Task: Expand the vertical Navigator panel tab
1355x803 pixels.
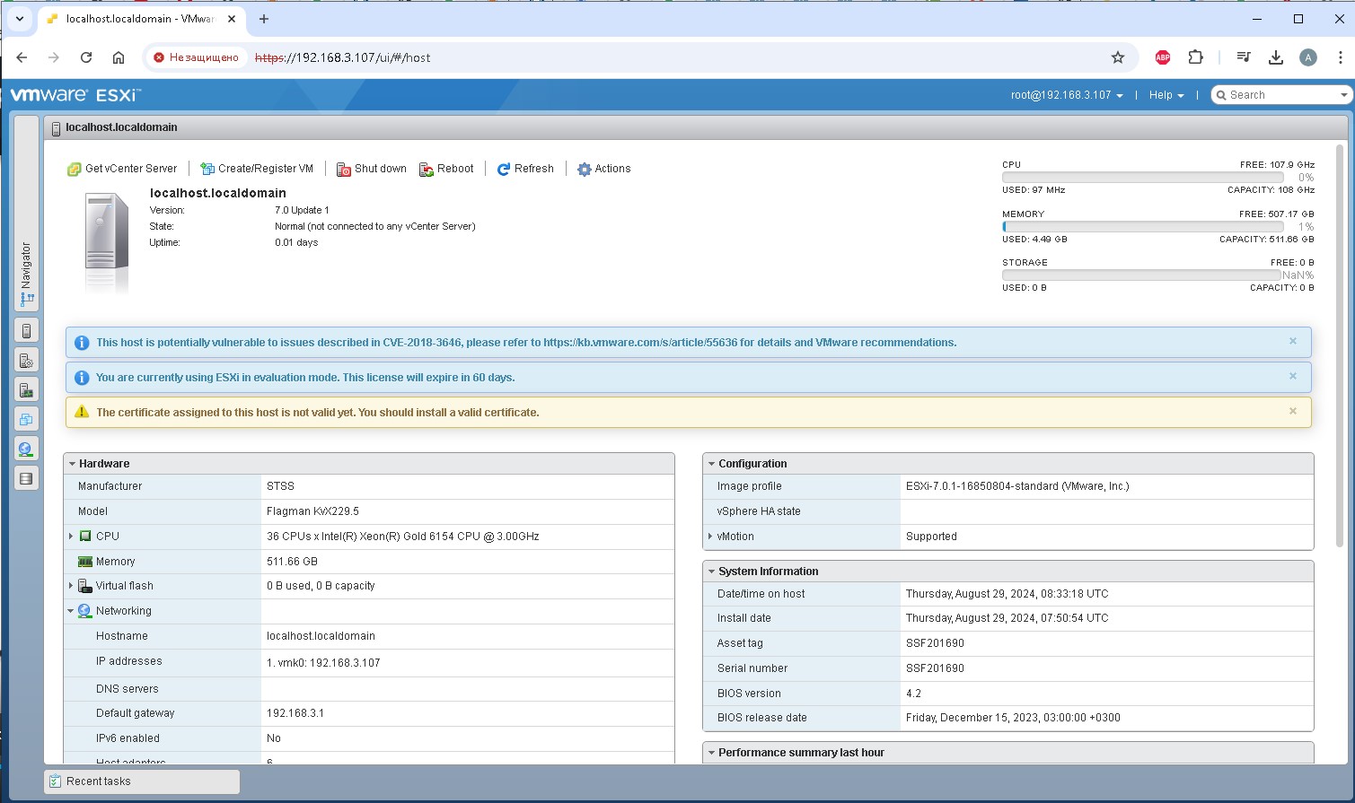Action: click(26, 214)
